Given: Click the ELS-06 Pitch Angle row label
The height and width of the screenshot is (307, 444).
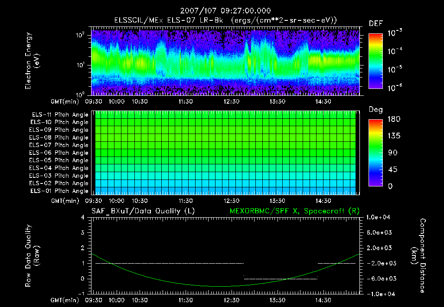Looking at the screenshot, I should (x=59, y=153).
